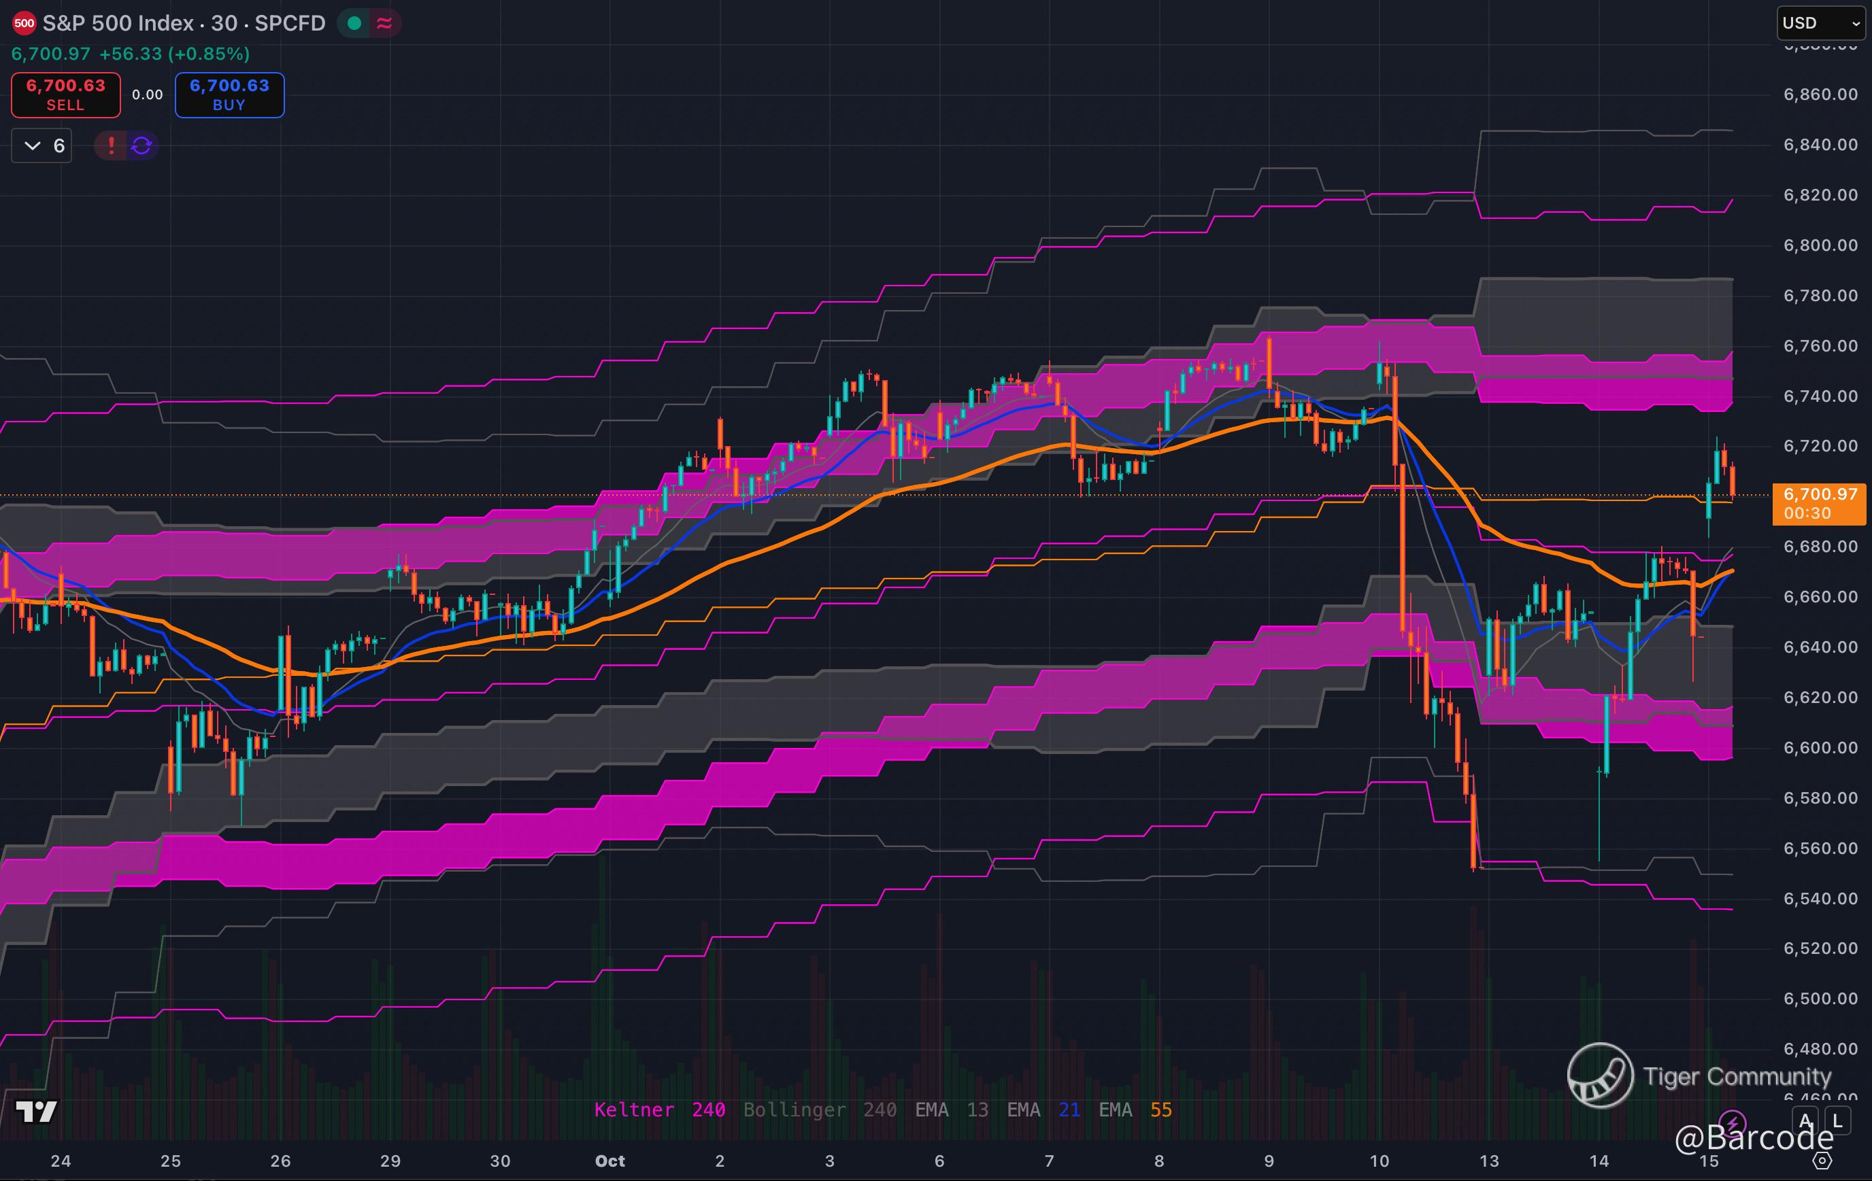Click the 13 date on time axis
The image size is (1872, 1181).
pyautogui.click(x=1489, y=1161)
